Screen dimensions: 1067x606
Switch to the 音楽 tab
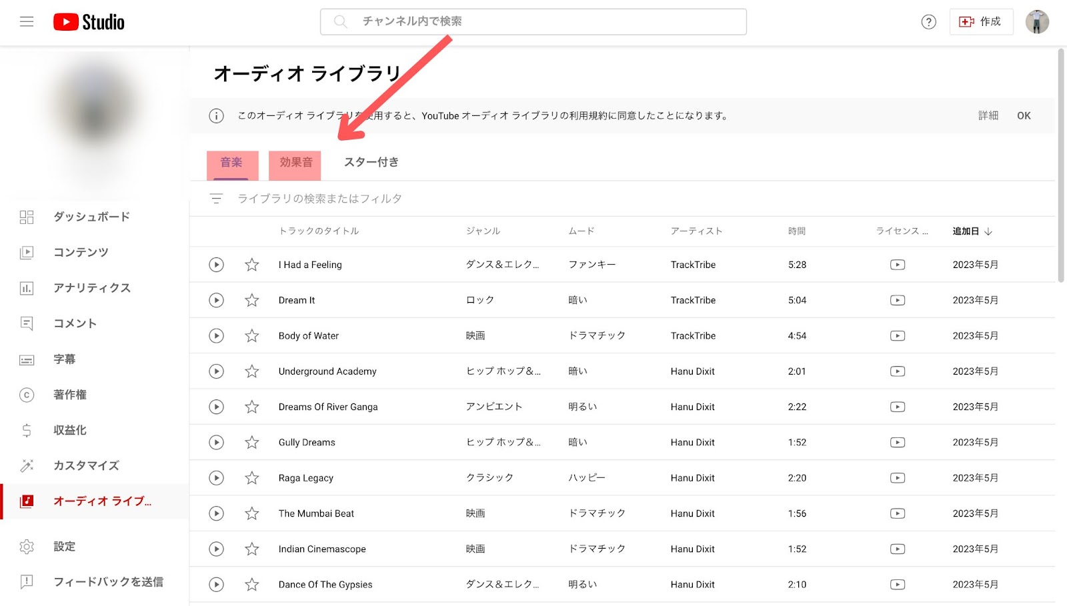click(232, 165)
